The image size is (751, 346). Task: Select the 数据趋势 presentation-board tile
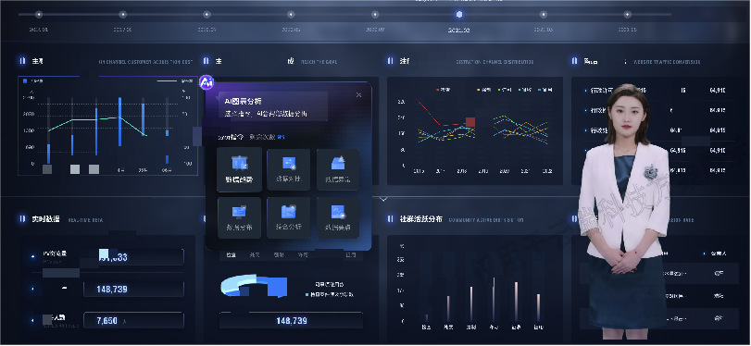coord(240,169)
